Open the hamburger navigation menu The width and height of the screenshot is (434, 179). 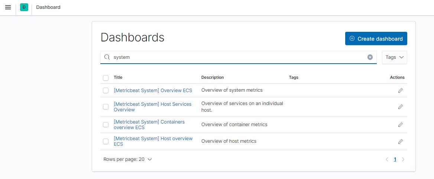(x=8, y=7)
